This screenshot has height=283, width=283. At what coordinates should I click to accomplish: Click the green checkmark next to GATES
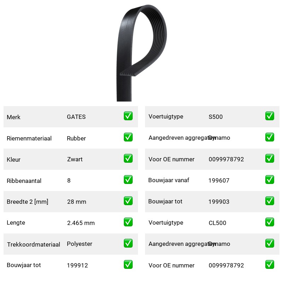[x=128, y=116]
